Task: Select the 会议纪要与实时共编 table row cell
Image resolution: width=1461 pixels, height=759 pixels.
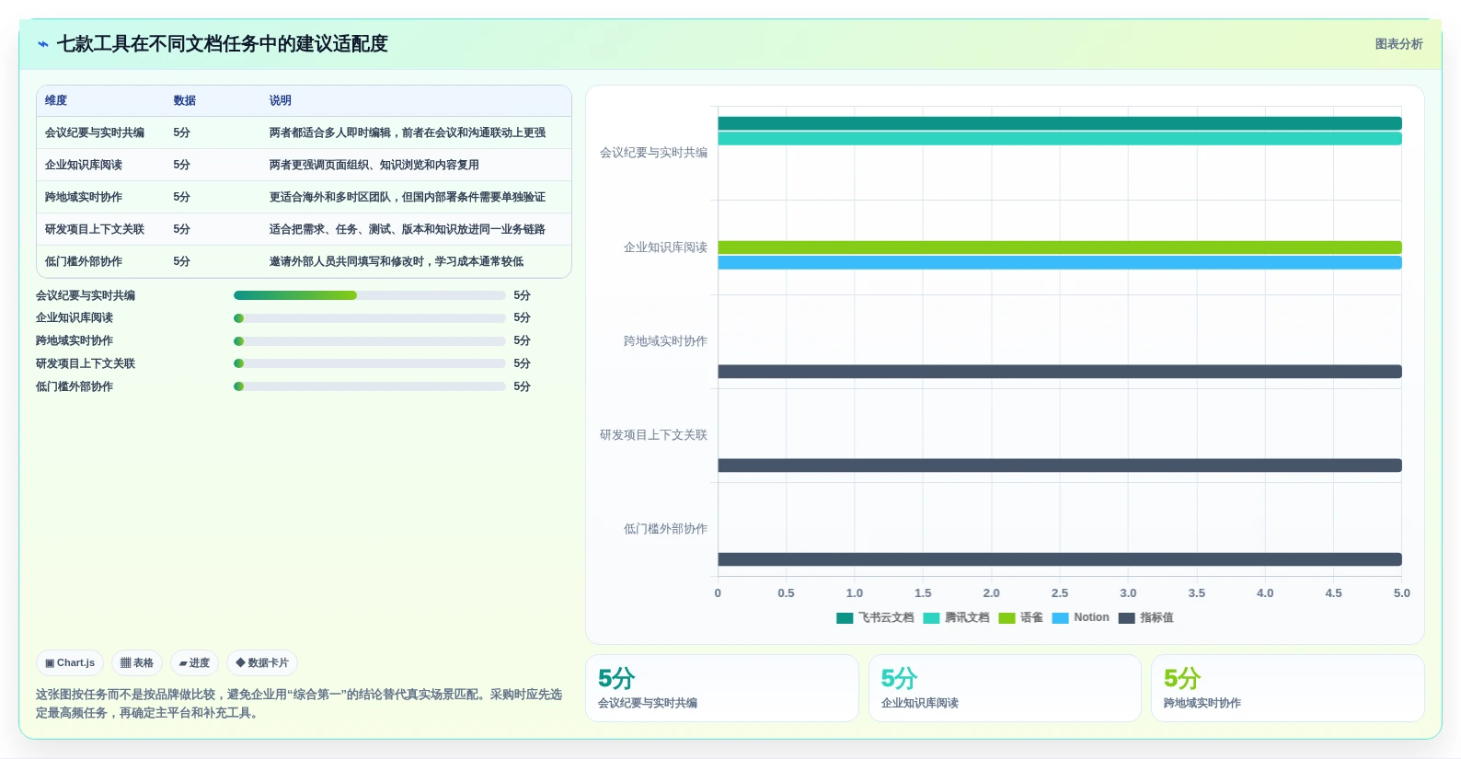Action: click(95, 132)
